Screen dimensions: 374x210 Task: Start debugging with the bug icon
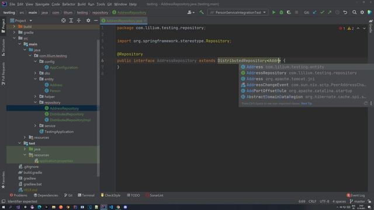coord(281,12)
